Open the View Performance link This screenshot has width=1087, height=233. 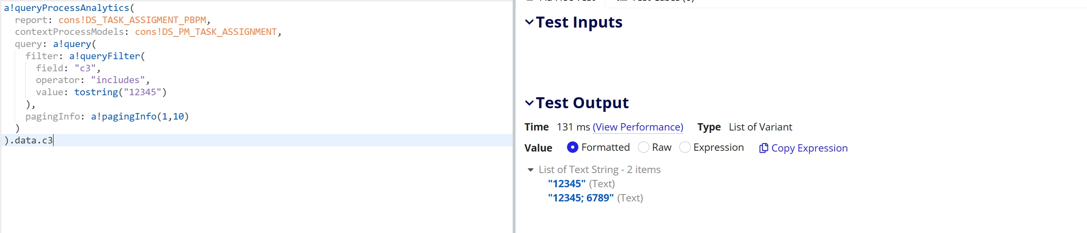pos(638,127)
